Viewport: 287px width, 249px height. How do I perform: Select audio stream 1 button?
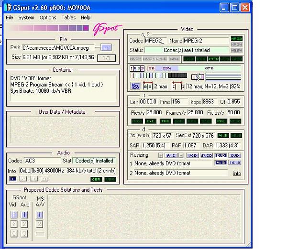(12, 179)
